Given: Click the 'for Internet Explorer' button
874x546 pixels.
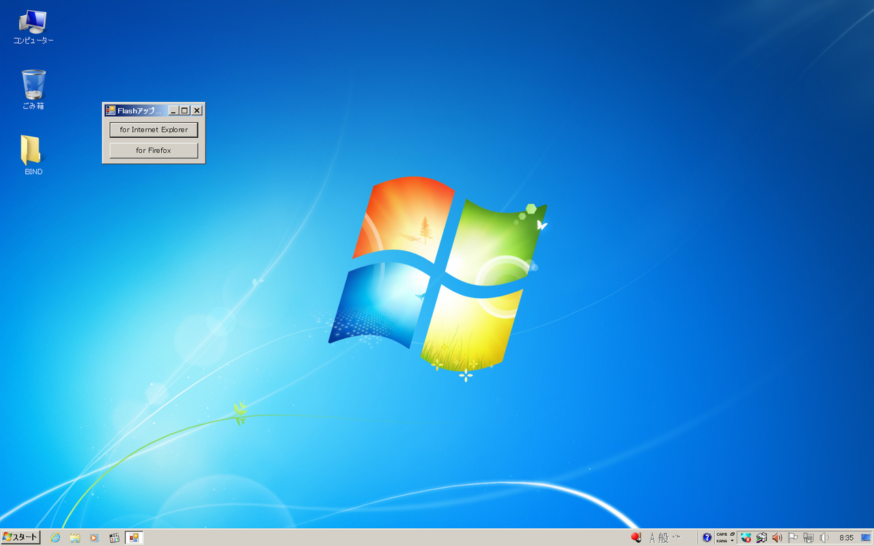Looking at the screenshot, I should [x=154, y=130].
